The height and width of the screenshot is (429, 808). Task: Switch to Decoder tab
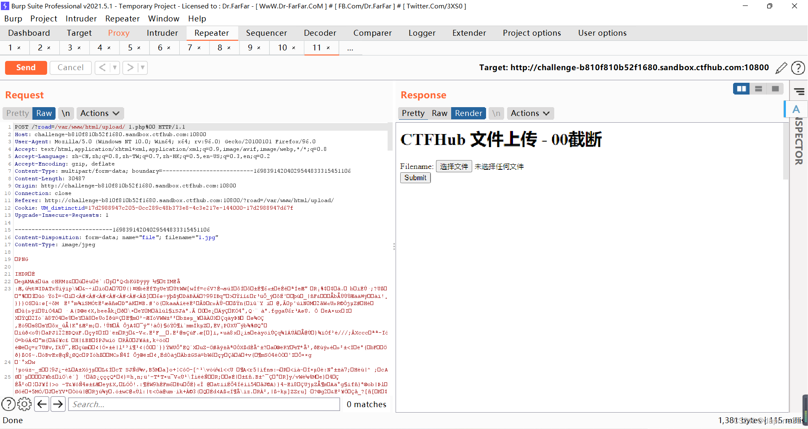(x=320, y=33)
